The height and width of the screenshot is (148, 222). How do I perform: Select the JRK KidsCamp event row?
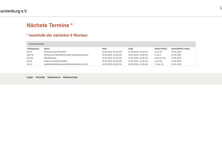(x=50, y=58)
